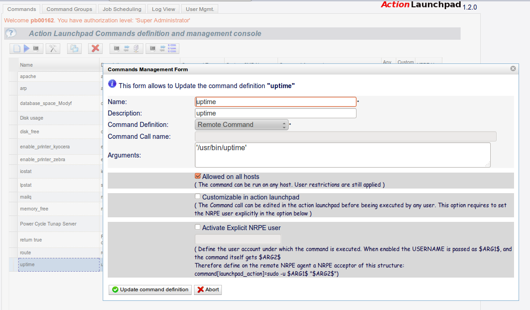Click into the Description input field
Viewport: 530px width, 310px height.
[275, 113]
